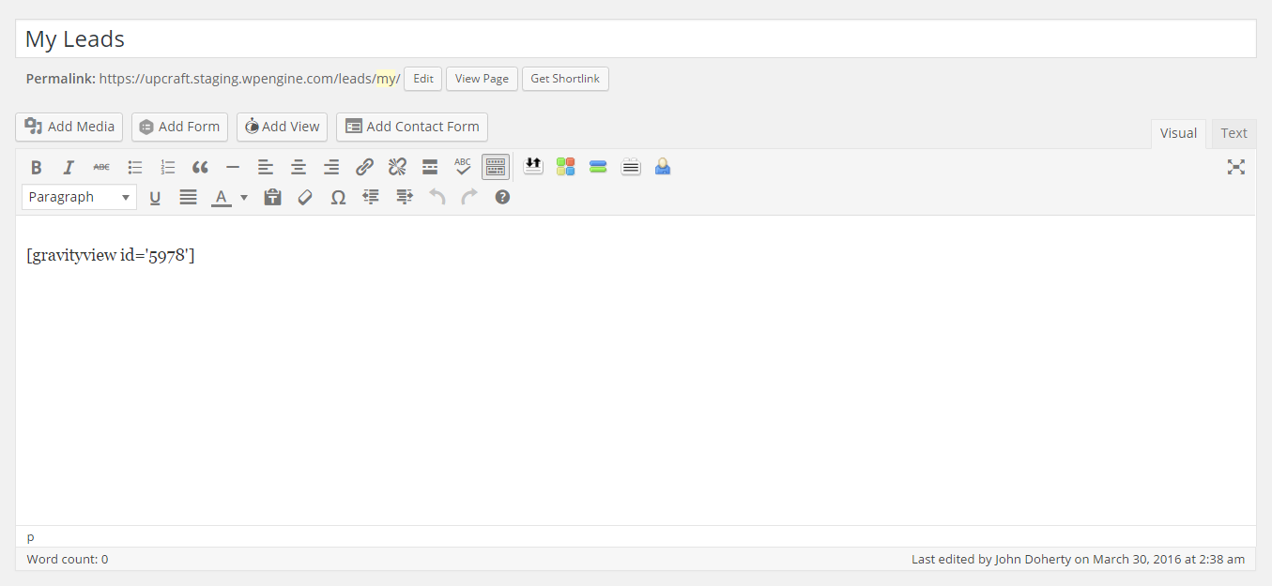Click the remove link icon
The width and height of the screenshot is (1272, 586).
pos(397,168)
